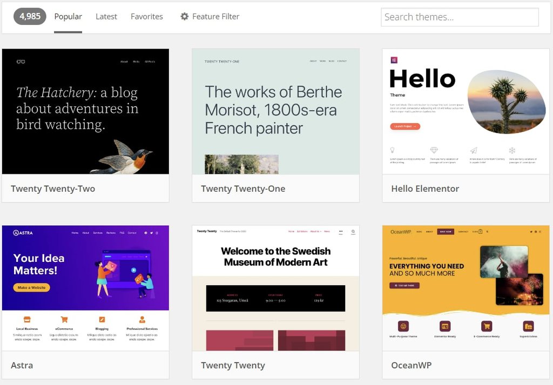Click the E-Commerce Ready cart icon in OceanWP

[x=487, y=325]
